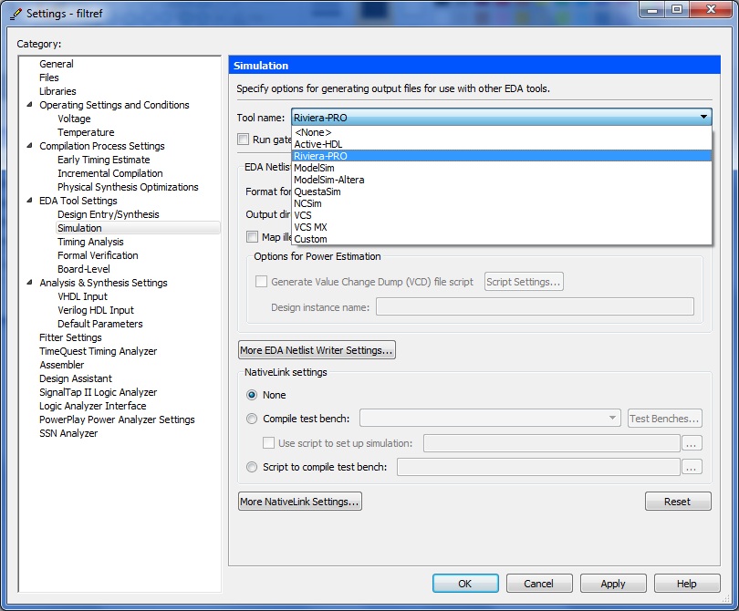This screenshot has height=611, width=739.
Task: Open Assembler settings
Action: click(62, 364)
